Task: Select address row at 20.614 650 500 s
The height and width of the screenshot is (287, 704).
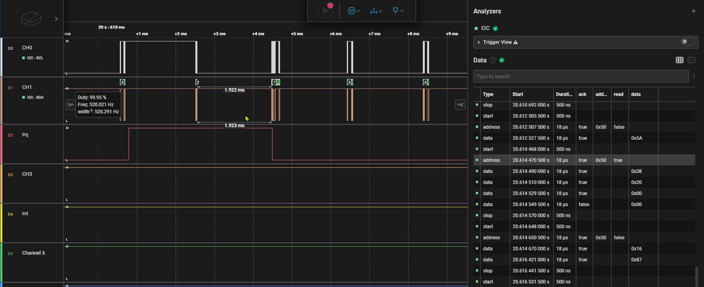Action: [x=585, y=237]
